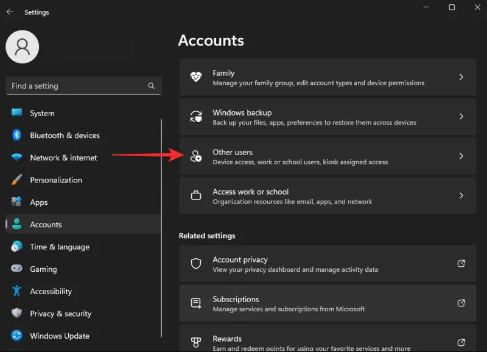Click the Windows backup sync icon
487x352 pixels.
pos(196,116)
